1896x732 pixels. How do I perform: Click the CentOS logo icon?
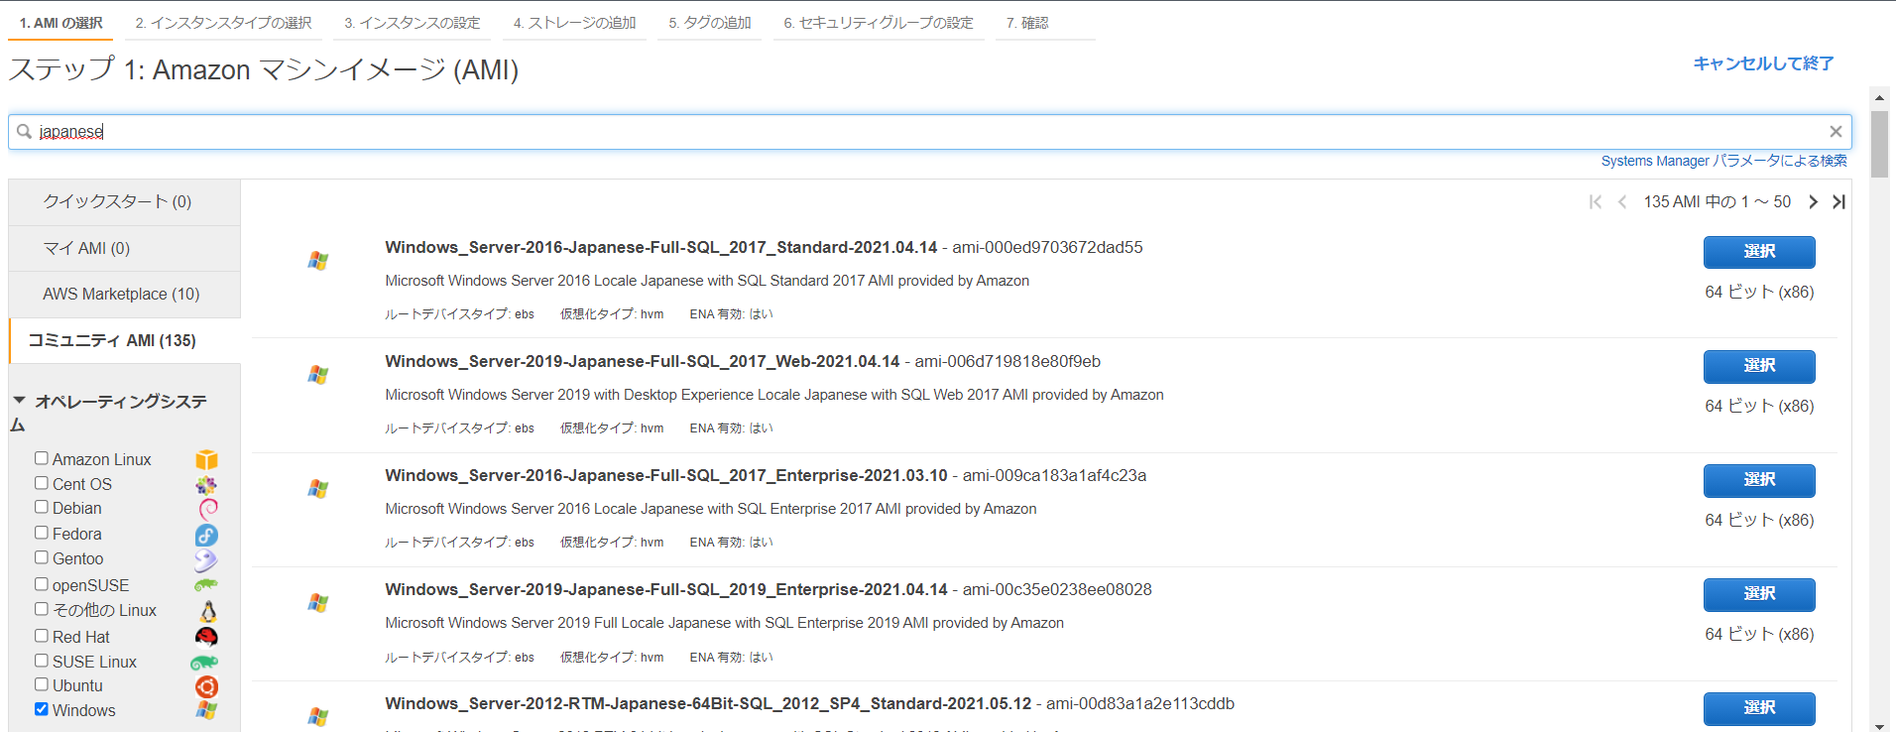click(206, 485)
